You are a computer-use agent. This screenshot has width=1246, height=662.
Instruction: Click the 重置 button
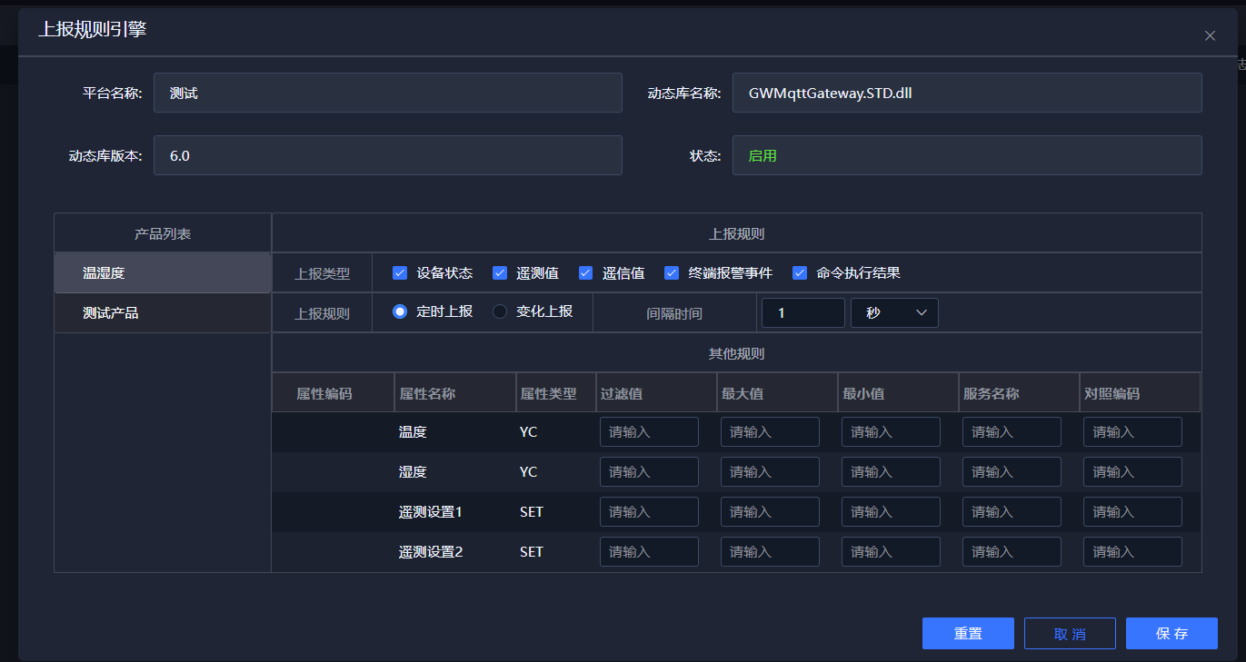click(968, 634)
